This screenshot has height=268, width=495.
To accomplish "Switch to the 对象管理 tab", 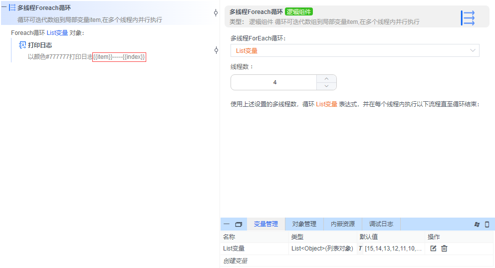I will point(304,224).
